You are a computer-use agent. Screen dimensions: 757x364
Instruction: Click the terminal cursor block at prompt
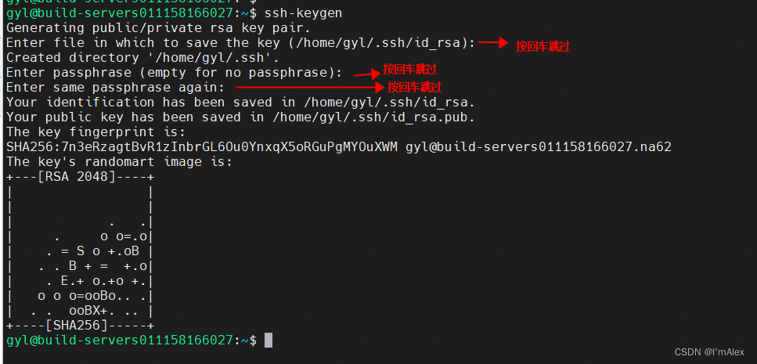[x=269, y=340]
